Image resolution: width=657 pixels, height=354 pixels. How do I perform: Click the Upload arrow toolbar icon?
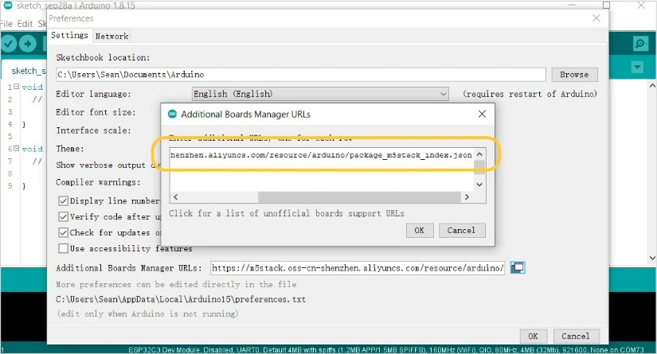[x=28, y=44]
